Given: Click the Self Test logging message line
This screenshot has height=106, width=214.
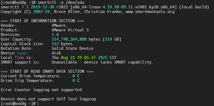Looking at the screenshot, I should 48,99.
